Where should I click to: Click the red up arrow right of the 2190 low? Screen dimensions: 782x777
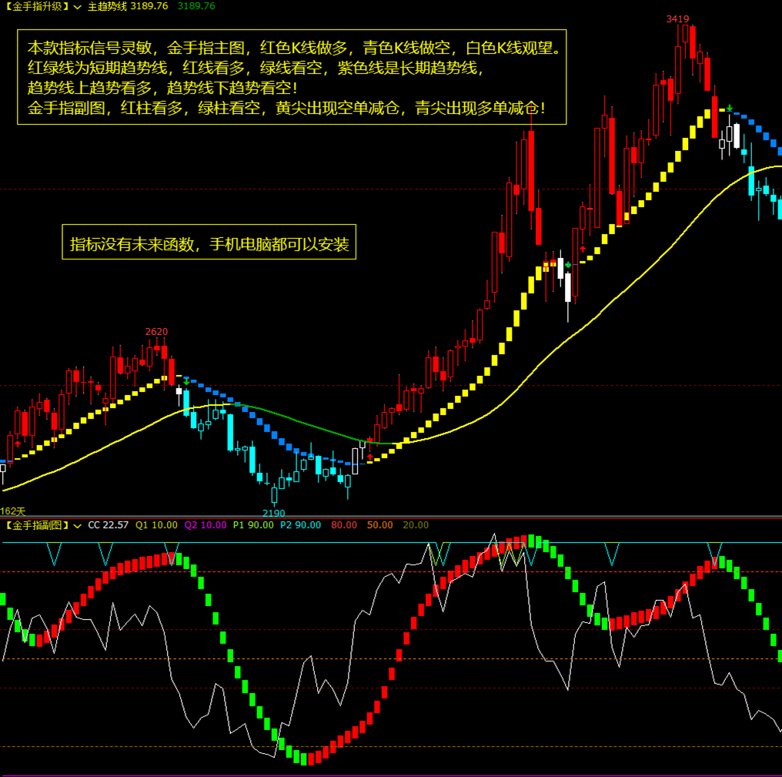click(x=369, y=457)
